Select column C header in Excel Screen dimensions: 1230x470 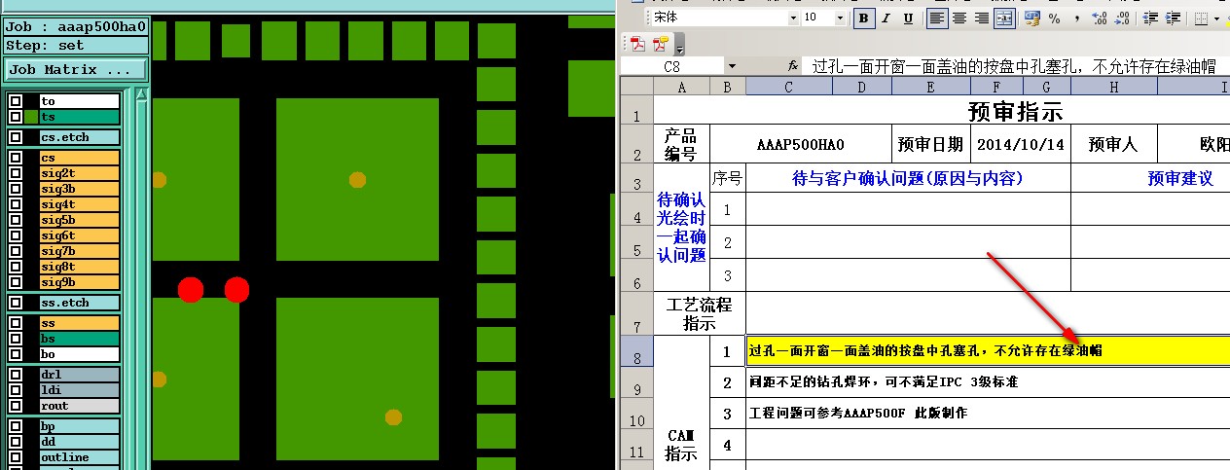(789, 87)
